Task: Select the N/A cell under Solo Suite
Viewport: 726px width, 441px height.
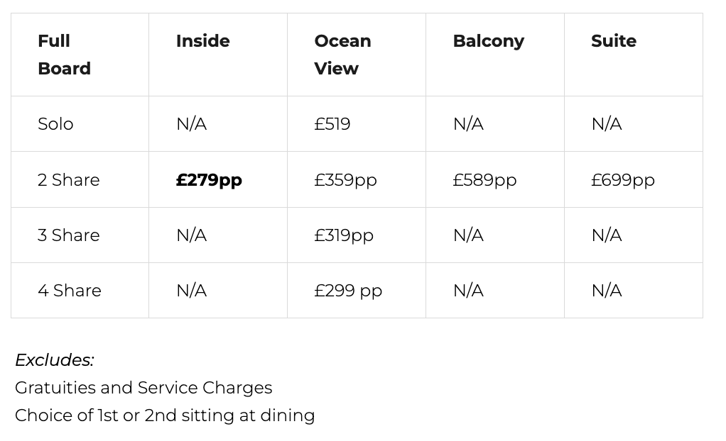Action: click(x=607, y=124)
